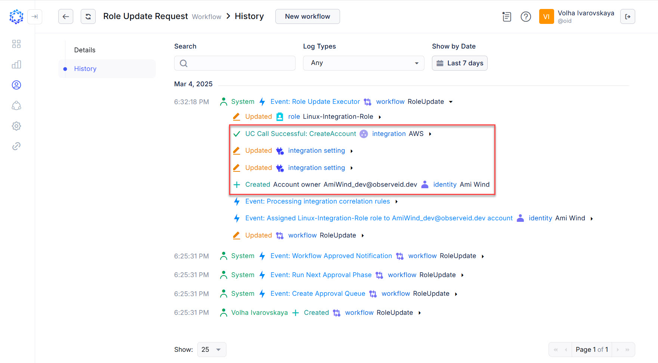Open the settings gear in sidebar

(16, 126)
